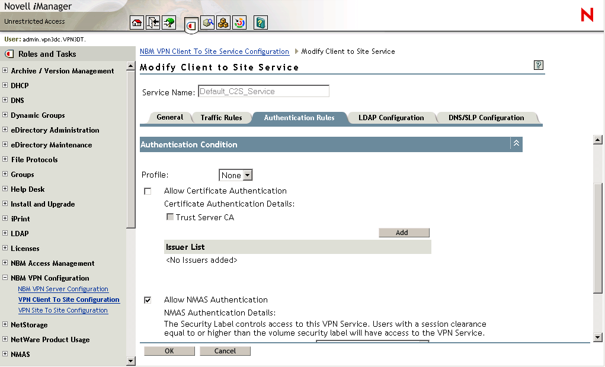Select the NetStorage tree item
Screen dimensions: 605x367
[x=29, y=325]
